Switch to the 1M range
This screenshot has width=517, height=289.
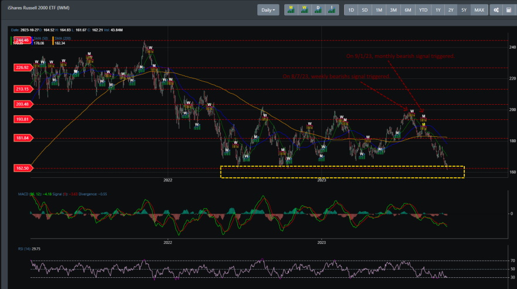[x=379, y=10]
